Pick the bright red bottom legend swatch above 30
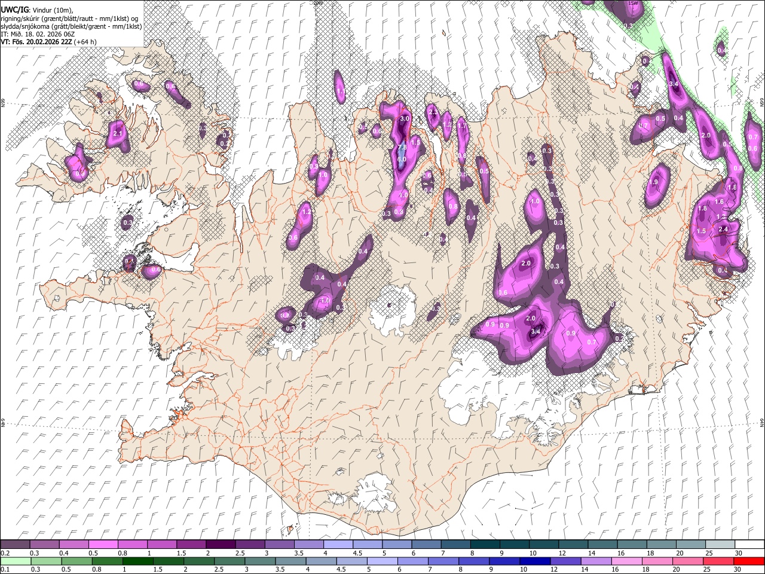The height and width of the screenshot is (574, 765). point(749,561)
